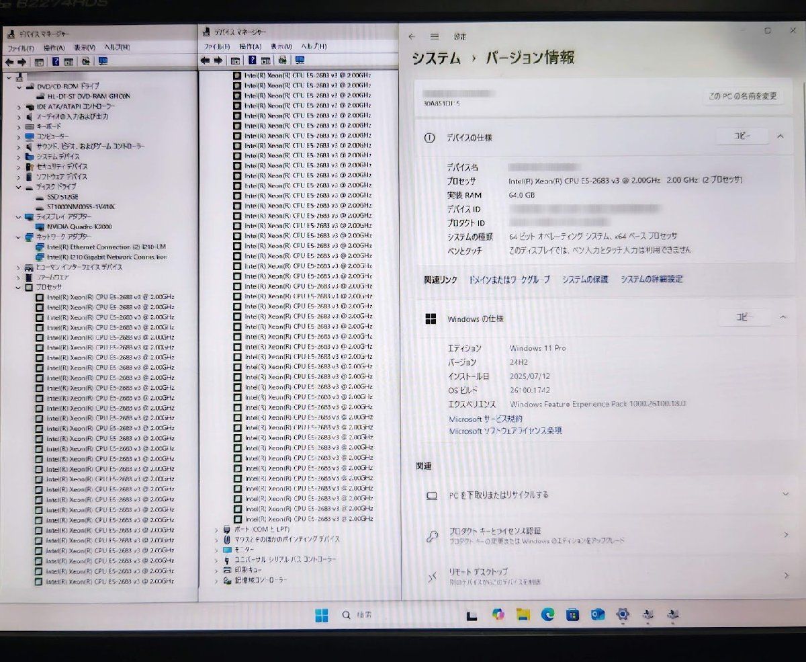Click the この PC の名前を変更 button
Image resolution: width=806 pixels, height=662 pixels.
(x=742, y=97)
